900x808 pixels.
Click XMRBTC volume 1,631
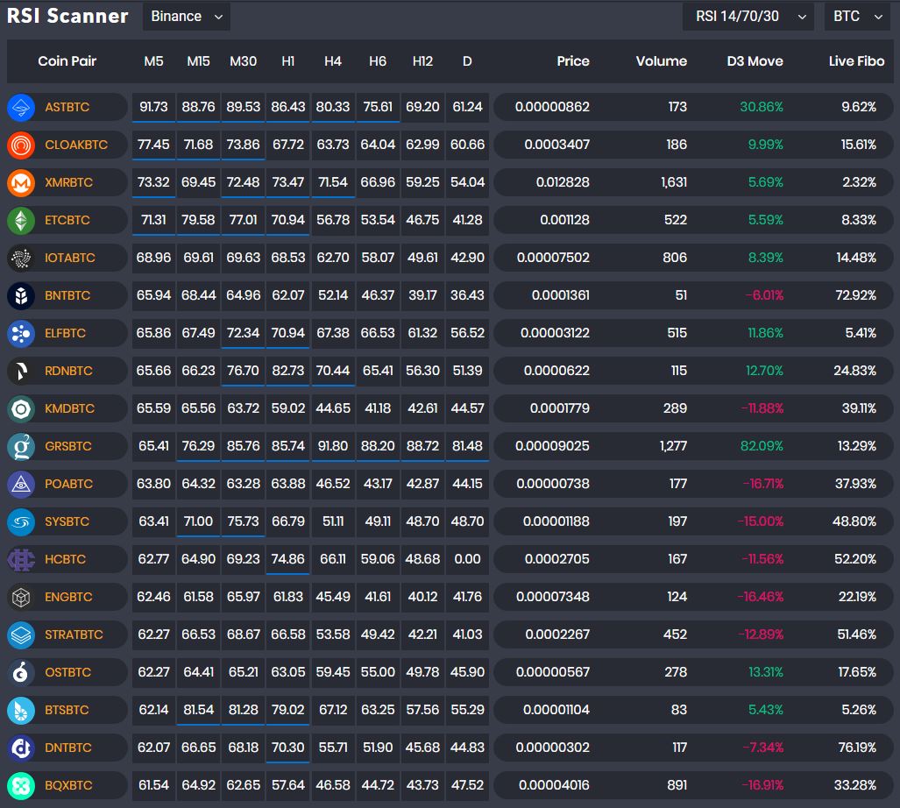[x=674, y=183]
